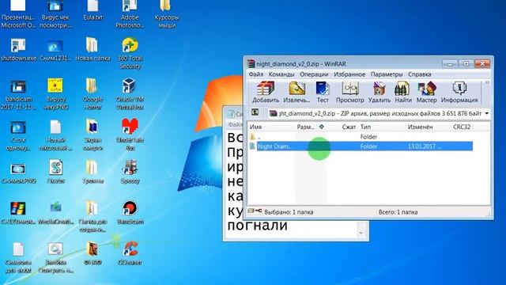
Task: Open the Параметры menu
Action: [x=387, y=74]
